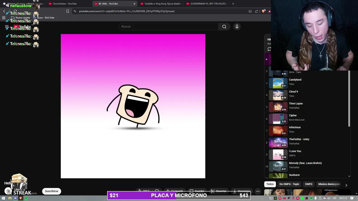The image size is (358, 201).
Task: Click the Candyland video thumbnail
Action: [x=278, y=83]
